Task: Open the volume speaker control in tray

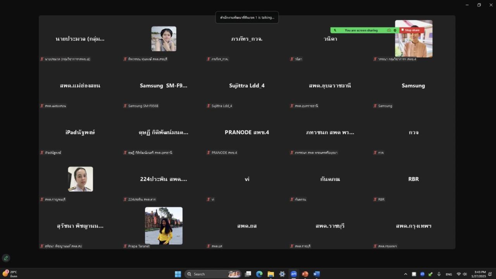Action: (x=465, y=274)
